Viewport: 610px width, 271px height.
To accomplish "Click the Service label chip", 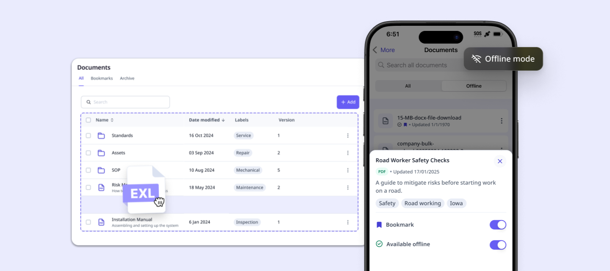I will click(244, 135).
